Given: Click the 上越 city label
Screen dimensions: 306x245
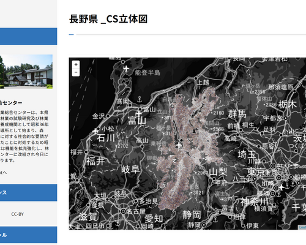Looking at the screenshot, I should tap(204, 82).
